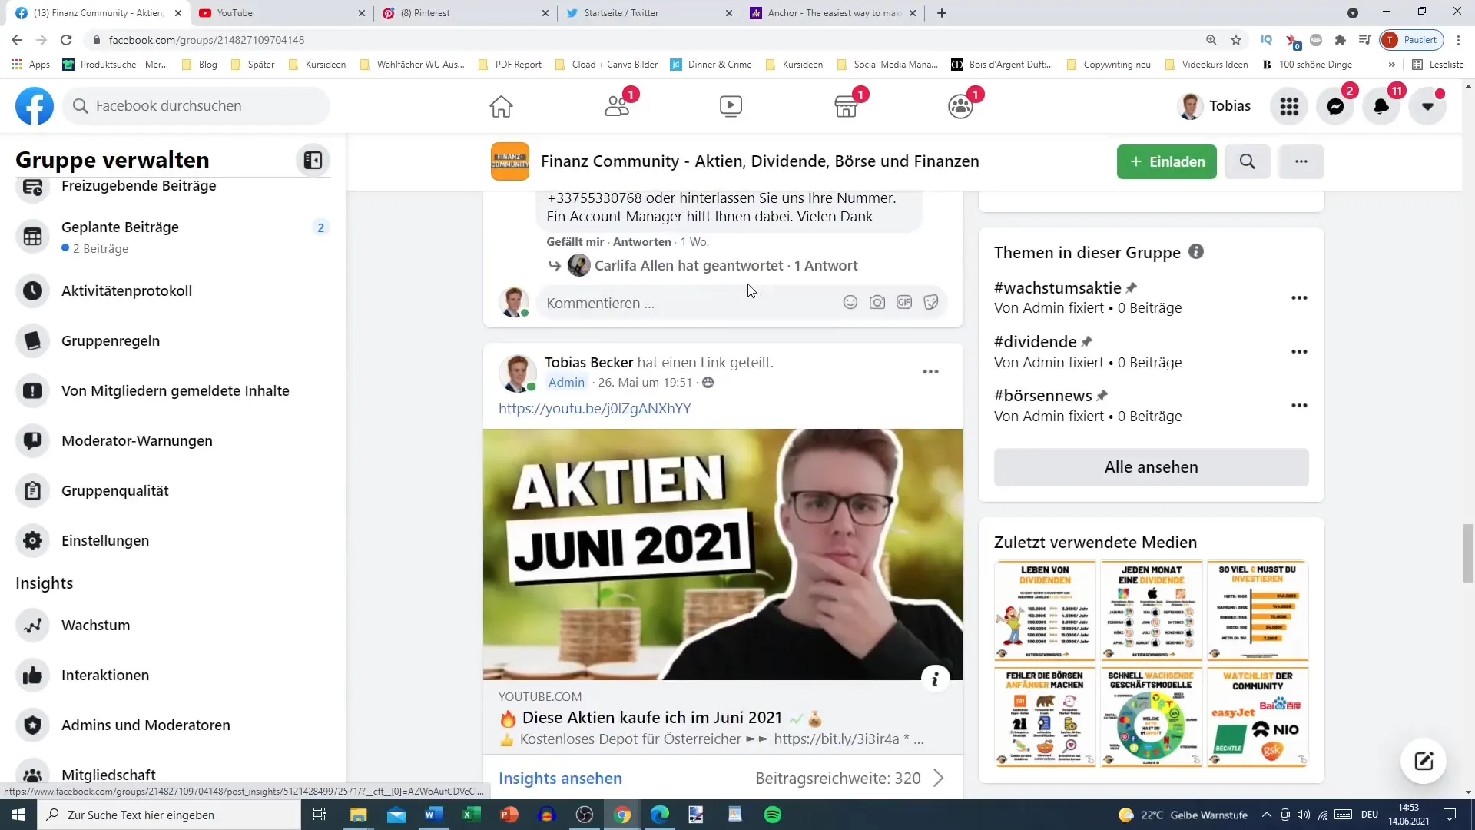This screenshot has width=1475, height=830.
Task: Open Aktivitätenprotokoll in group management
Action: coord(127,292)
